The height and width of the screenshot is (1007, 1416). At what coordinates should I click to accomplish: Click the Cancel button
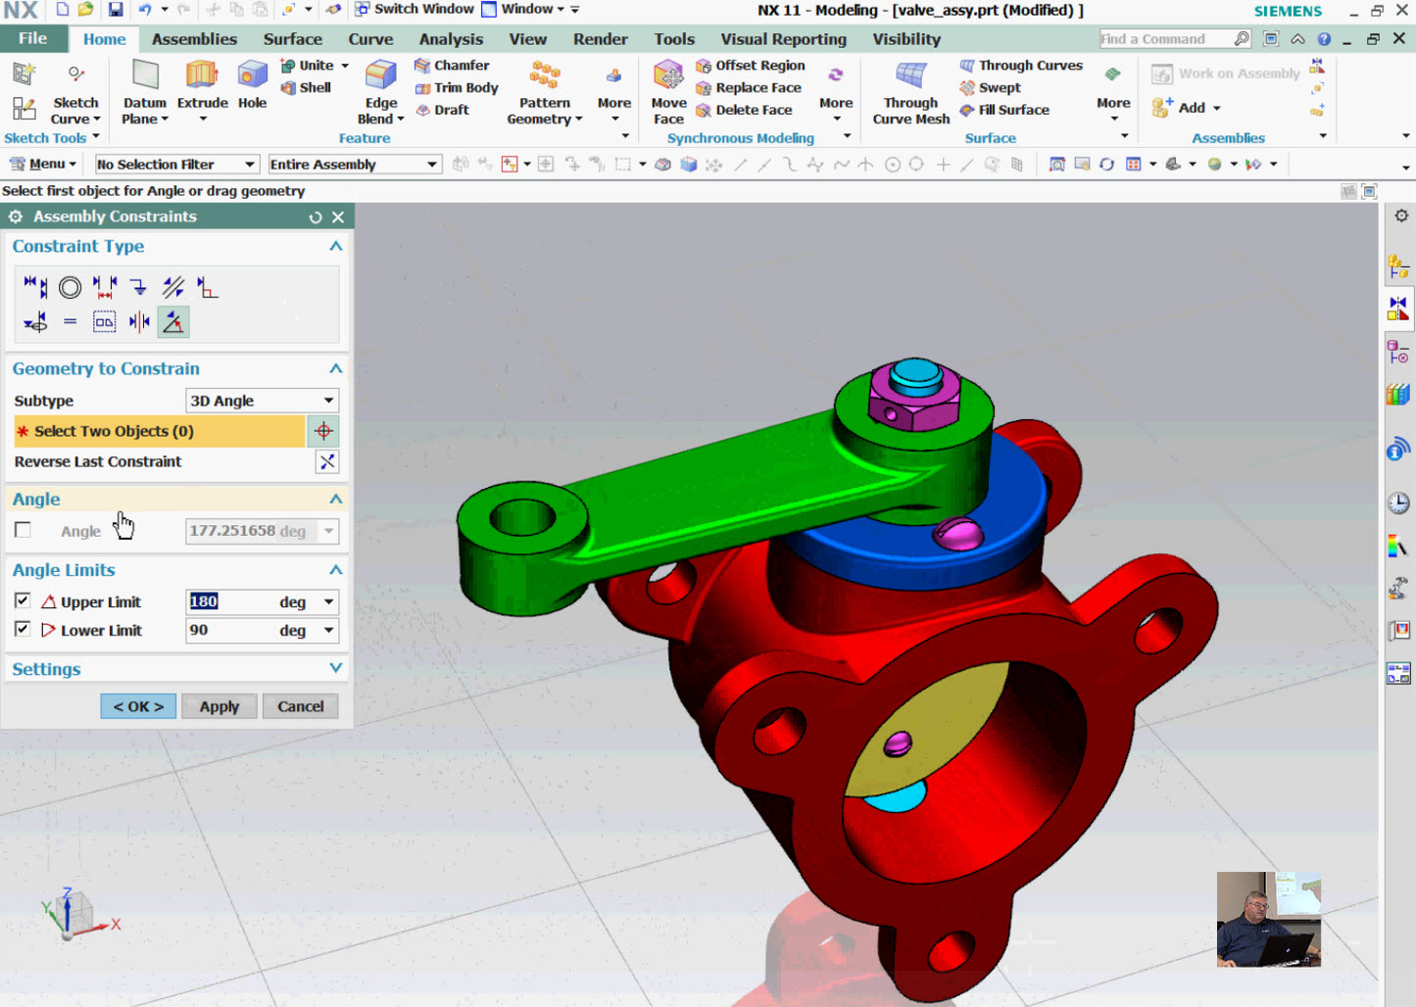[x=300, y=706]
